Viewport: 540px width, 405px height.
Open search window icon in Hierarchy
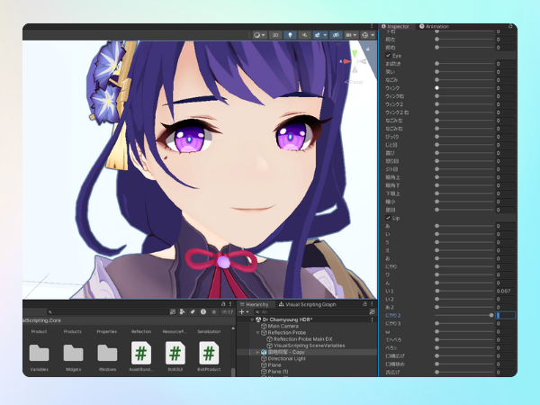[x=372, y=312]
